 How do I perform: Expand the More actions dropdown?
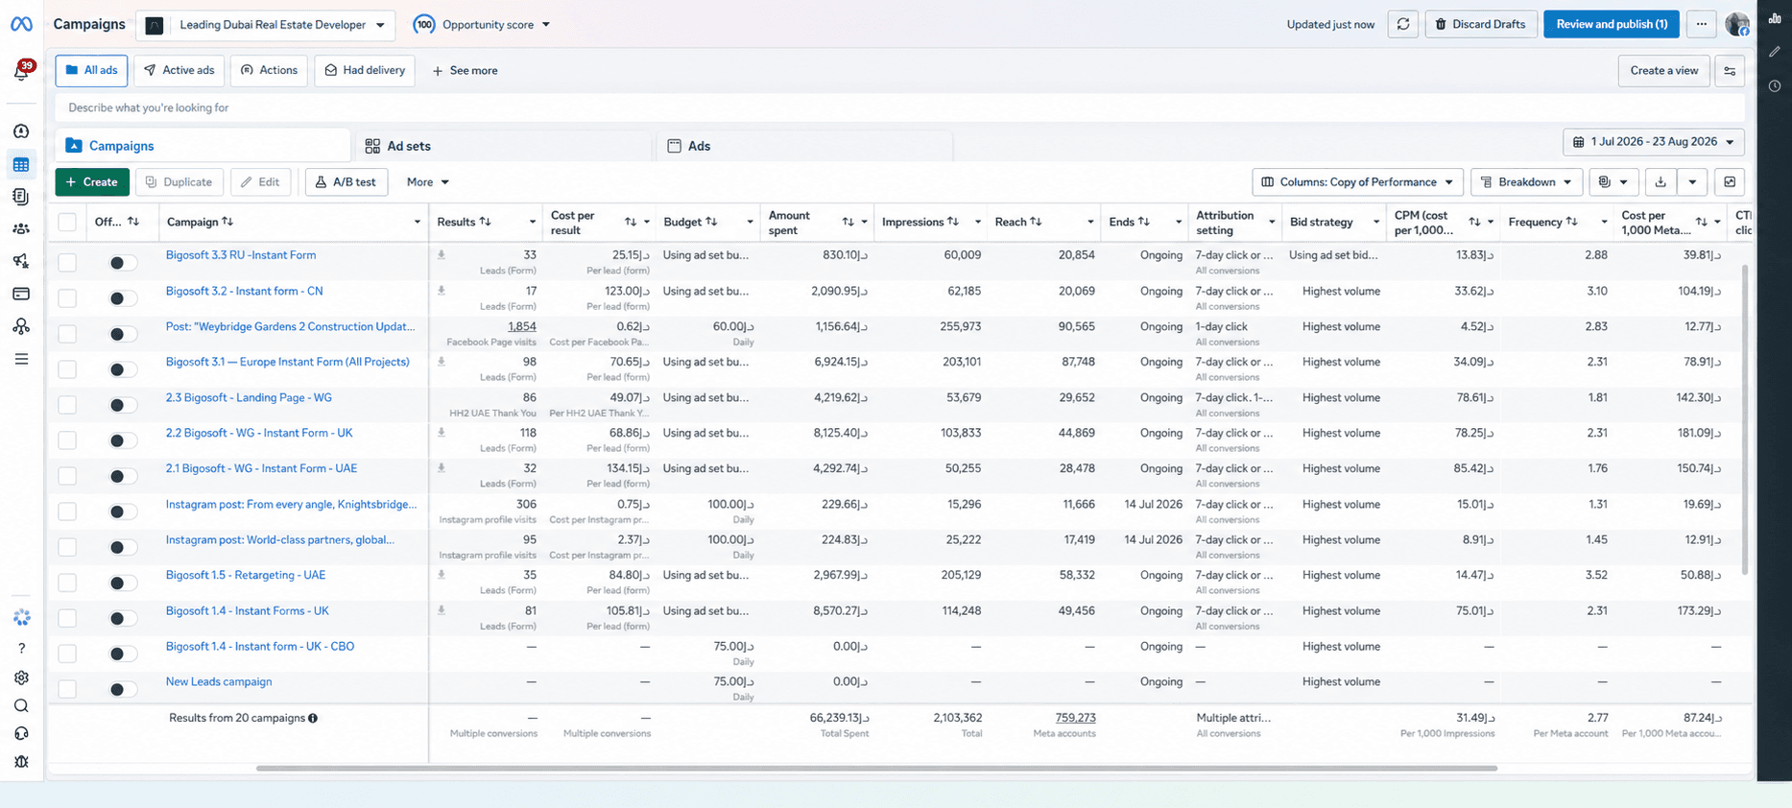tap(428, 182)
